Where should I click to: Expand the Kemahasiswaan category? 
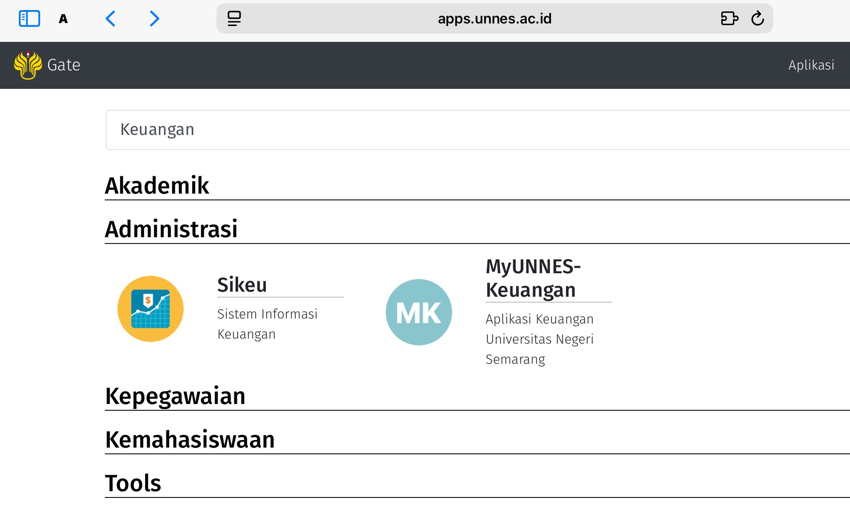pos(190,440)
